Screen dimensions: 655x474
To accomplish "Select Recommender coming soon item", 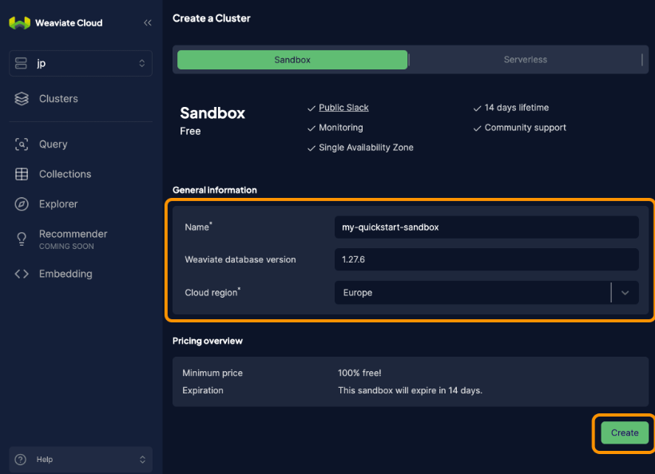I will click(x=73, y=239).
